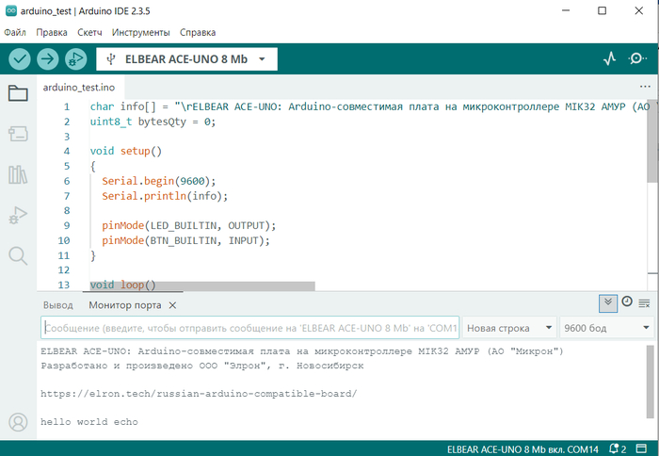The height and width of the screenshot is (456, 659).
Task: Open the 'Новая строка' line ending dropdown
Action: (x=509, y=328)
